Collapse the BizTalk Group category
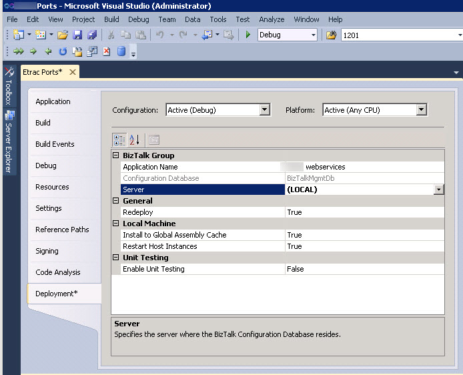463x375 pixels. coord(116,155)
